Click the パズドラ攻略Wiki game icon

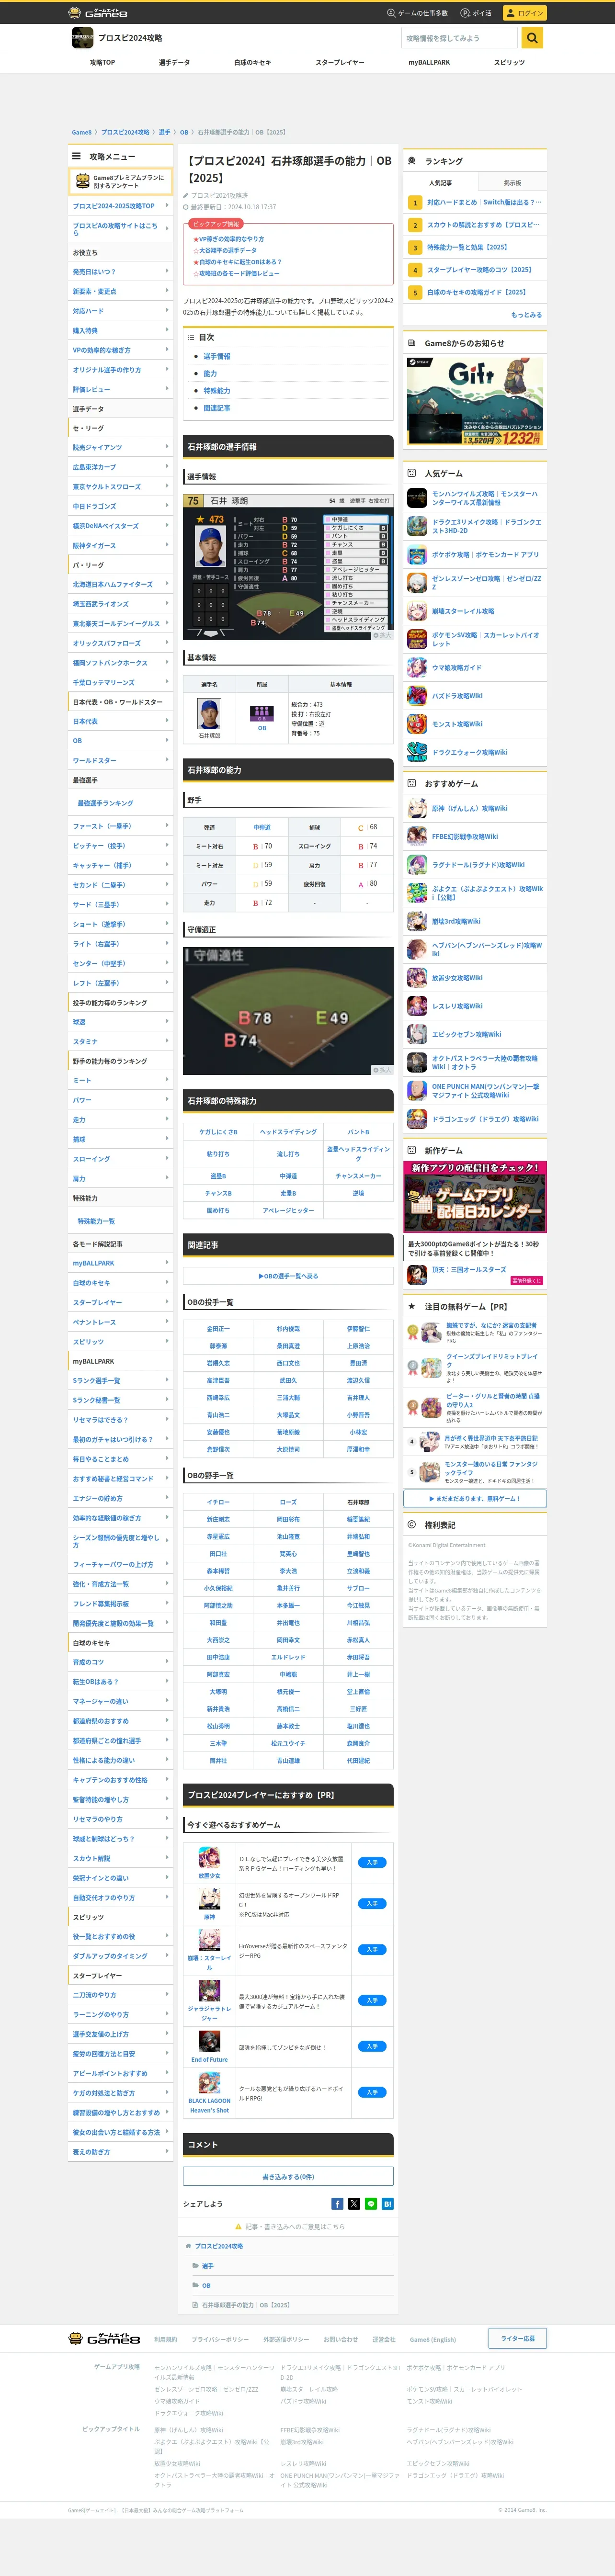417,695
